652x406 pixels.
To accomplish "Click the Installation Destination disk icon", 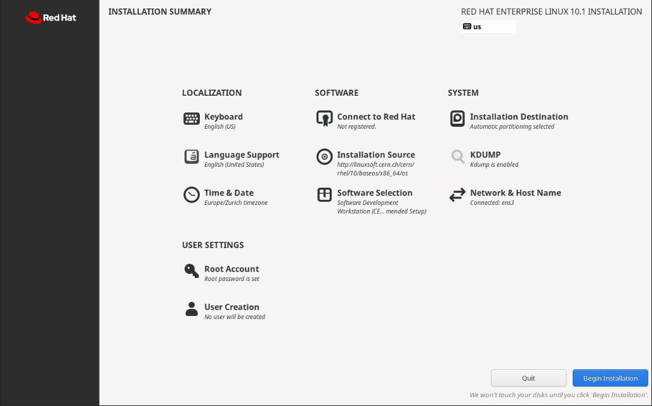I will pos(457,119).
